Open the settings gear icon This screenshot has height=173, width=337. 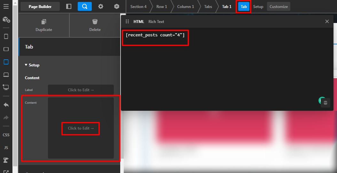click(x=101, y=6)
